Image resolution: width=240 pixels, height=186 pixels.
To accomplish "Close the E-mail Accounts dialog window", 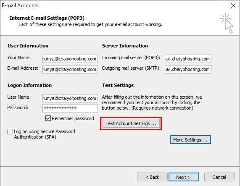I will tap(233, 5).
